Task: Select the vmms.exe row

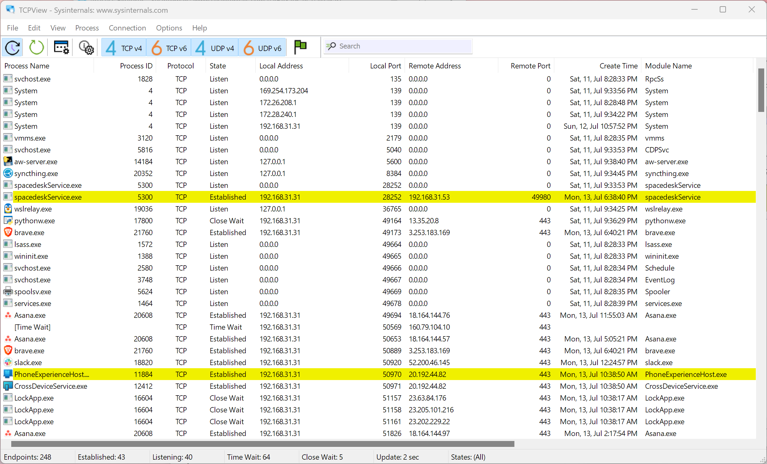Action: (x=379, y=137)
